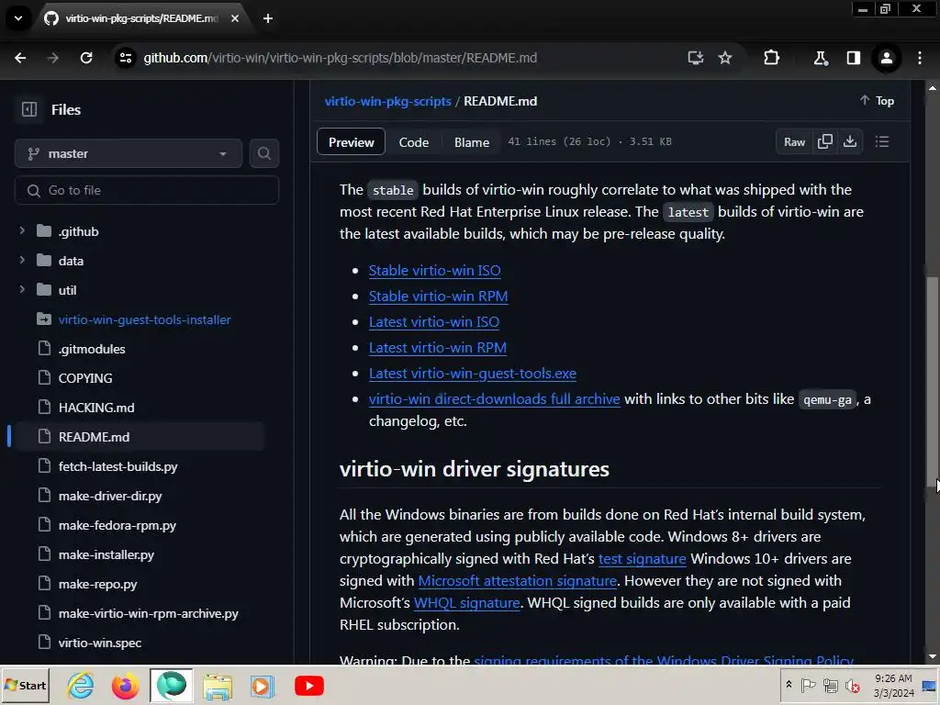Viewport: 940px width, 705px height.
Task: Open the browser three-dot menu
Action: click(920, 58)
